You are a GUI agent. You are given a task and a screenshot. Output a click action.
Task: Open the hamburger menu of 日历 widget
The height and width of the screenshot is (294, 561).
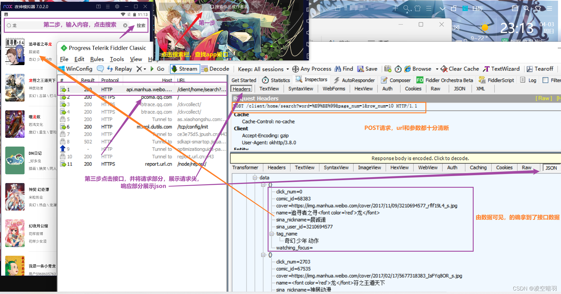(549, 8)
